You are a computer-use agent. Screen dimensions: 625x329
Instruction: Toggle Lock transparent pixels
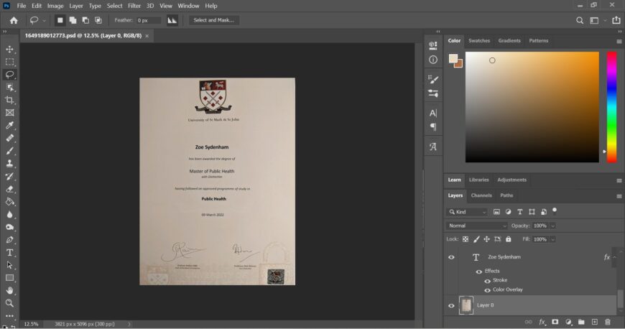tap(466, 239)
